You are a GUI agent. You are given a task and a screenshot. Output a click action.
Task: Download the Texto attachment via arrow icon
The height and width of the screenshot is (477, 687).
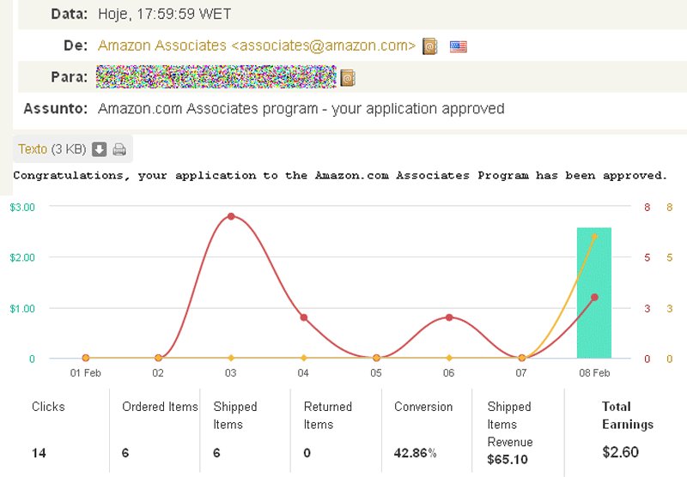click(99, 149)
